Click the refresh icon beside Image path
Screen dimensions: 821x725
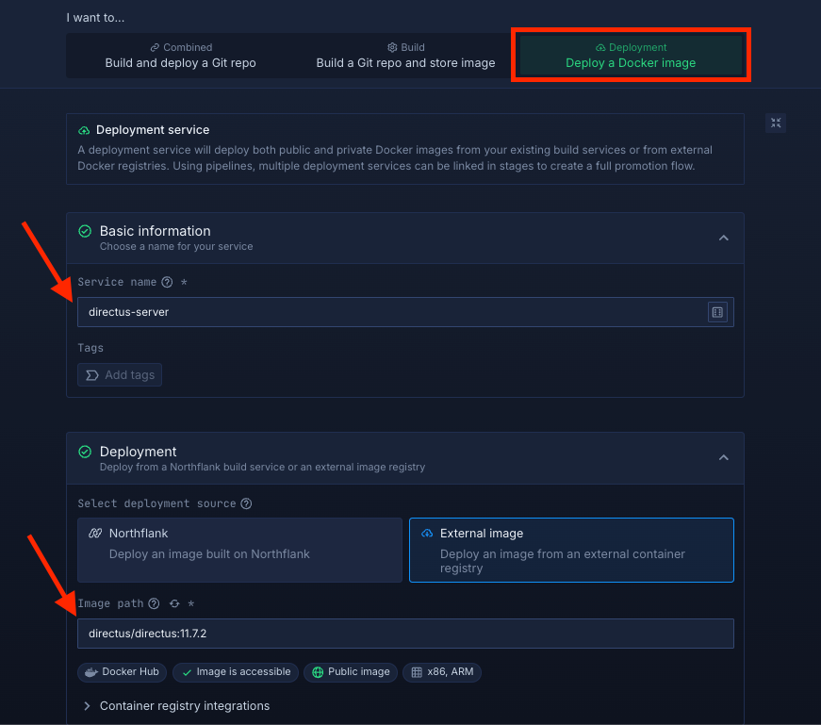[x=174, y=603]
